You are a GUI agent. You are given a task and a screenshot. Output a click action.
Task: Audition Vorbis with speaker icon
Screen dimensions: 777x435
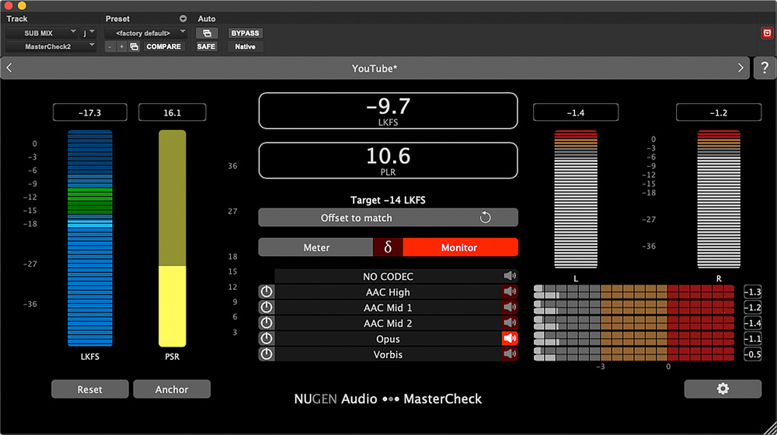[510, 354]
